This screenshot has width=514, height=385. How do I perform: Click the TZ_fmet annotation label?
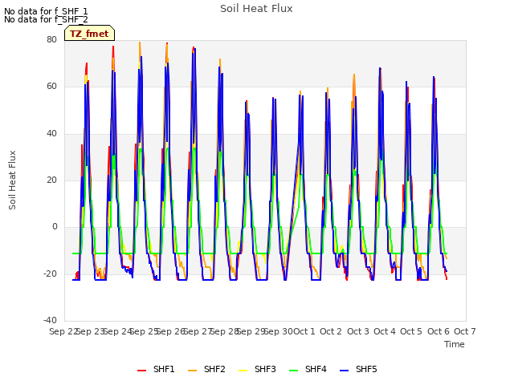tap(89, 34)
